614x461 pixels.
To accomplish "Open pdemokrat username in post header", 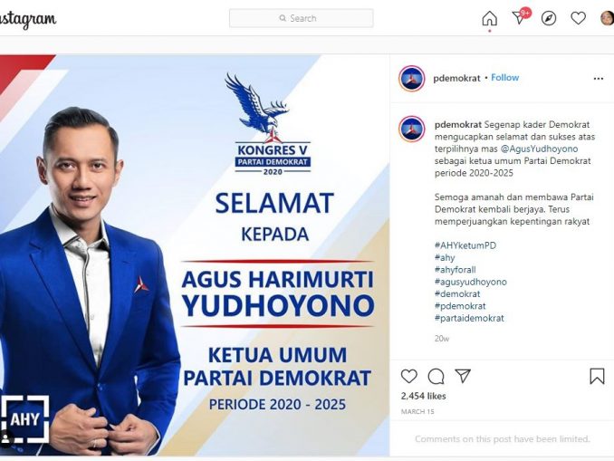I will (456, 78).
